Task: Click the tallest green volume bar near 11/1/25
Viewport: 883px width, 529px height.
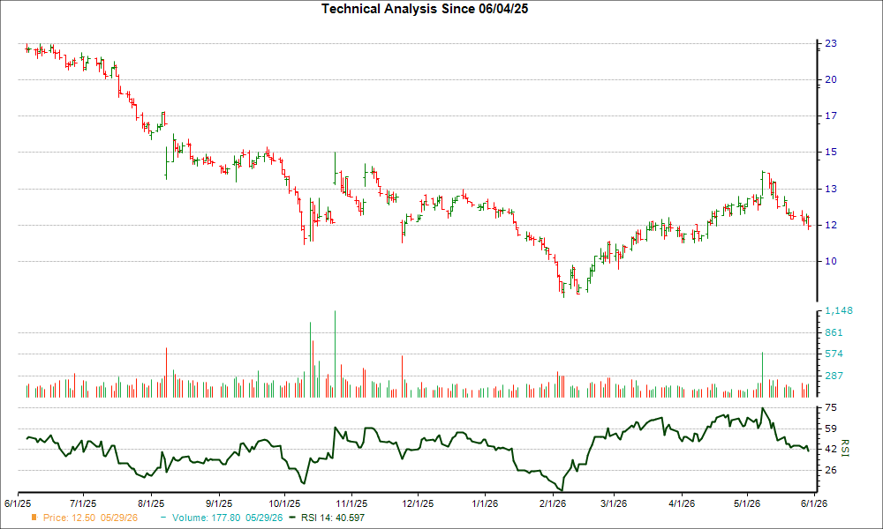Action: tap(335, 354)
